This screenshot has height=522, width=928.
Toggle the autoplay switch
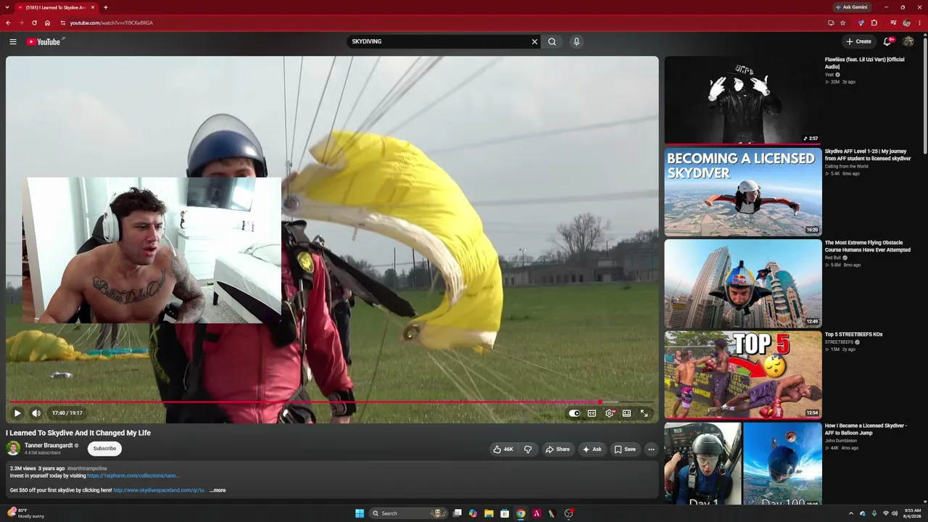574,413
